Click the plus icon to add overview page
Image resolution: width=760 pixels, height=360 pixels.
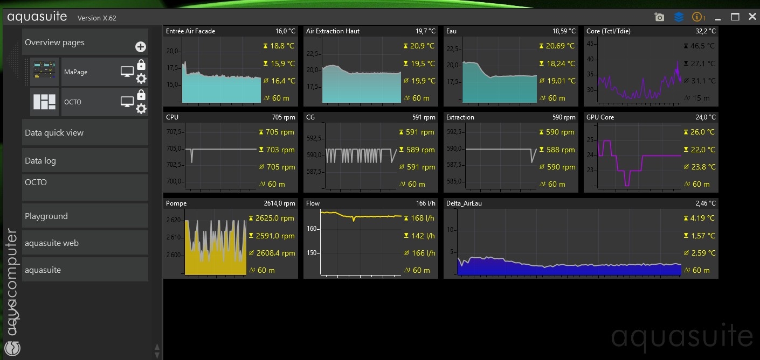point(141,47)
